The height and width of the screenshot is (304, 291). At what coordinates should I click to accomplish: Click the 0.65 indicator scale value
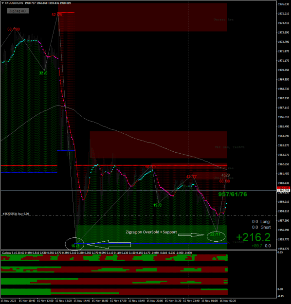(280, 252)
